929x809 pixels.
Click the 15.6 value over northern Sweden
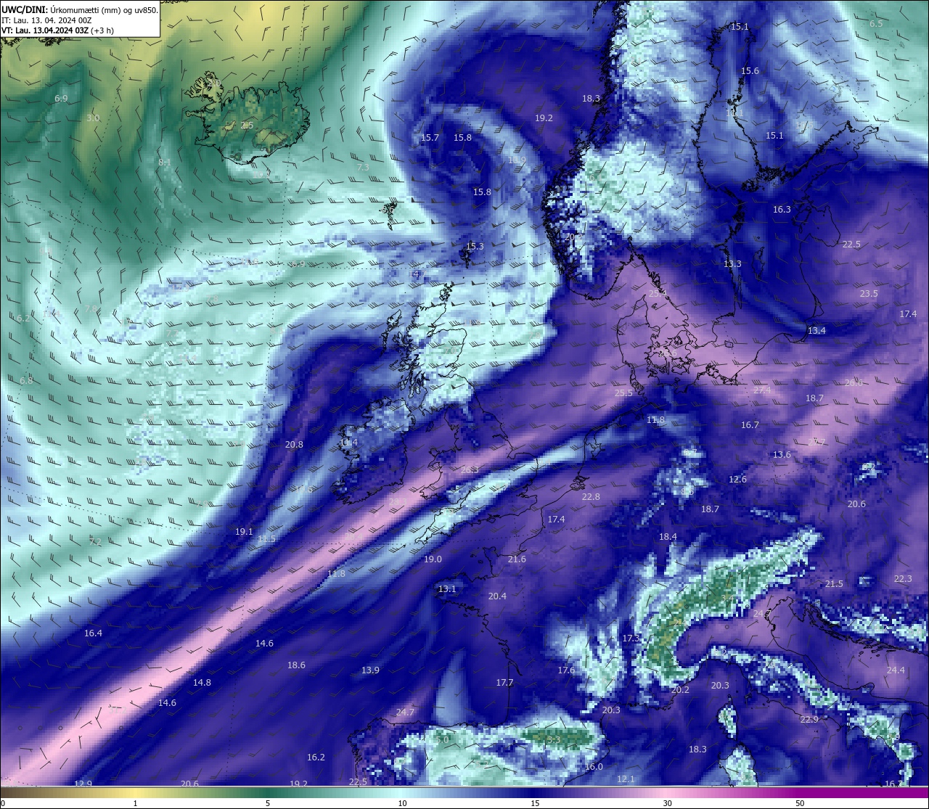click(x=750, y=71)
